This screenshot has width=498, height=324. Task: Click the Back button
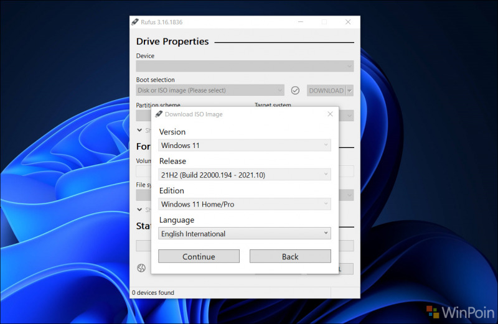point(290,256)
